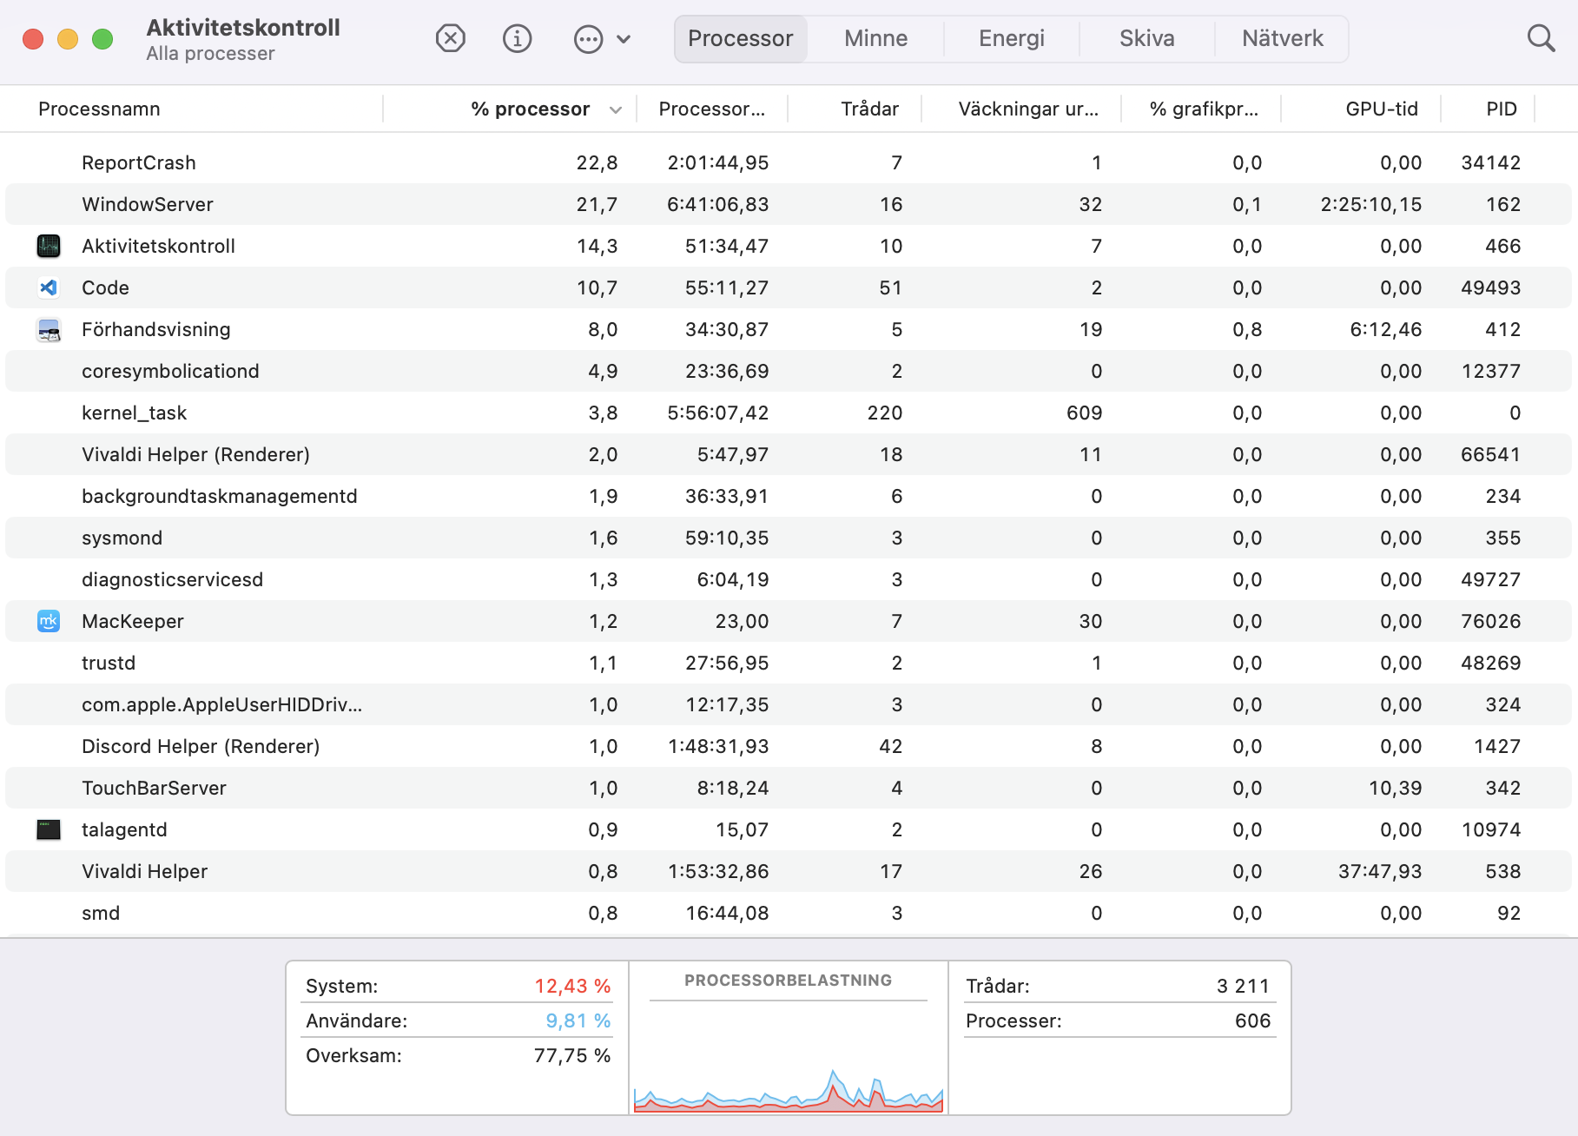The height and width of the screenshot is (1136, 1578).
Task: Select the WindowServer process row
Action: coord(789,204)
